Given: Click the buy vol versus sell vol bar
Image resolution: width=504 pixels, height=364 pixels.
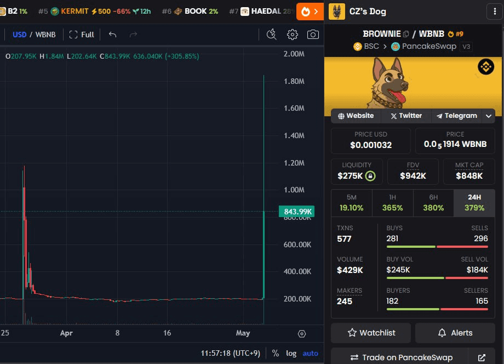Looking at the screenshot, I should tap(437, 278).
